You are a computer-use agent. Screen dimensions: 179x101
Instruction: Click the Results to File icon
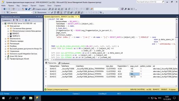[x=82, y=12]
